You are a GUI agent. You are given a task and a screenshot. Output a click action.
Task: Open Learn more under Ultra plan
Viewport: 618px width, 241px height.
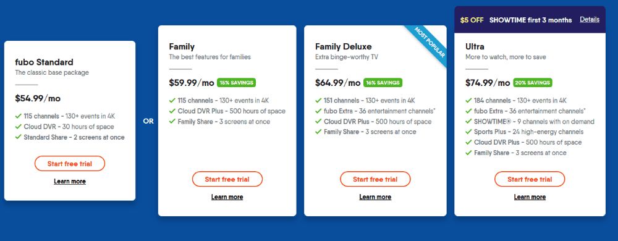530,197
